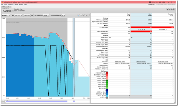This screenshot has height=106, width=178.
Task: Click the Conformance Status Normal value under Now
Action: click(149, 46)
